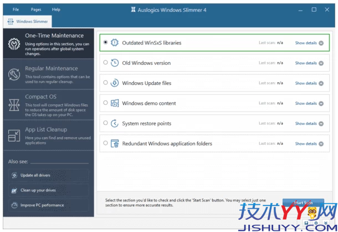Select the Windows Update files radio button
The image size is (338, 232).
[x=105, y=83]
